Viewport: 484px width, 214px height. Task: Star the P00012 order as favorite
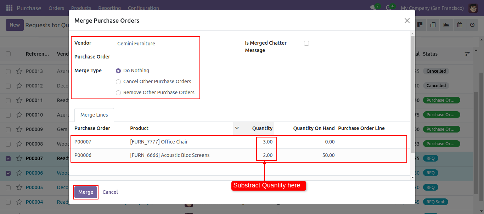click(x=19, y=86)
